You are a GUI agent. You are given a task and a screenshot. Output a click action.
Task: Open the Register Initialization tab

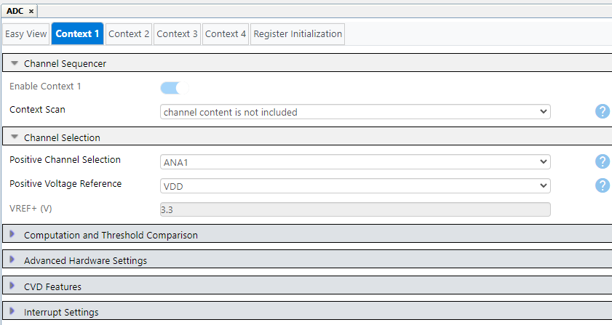[x=298, y=34]
